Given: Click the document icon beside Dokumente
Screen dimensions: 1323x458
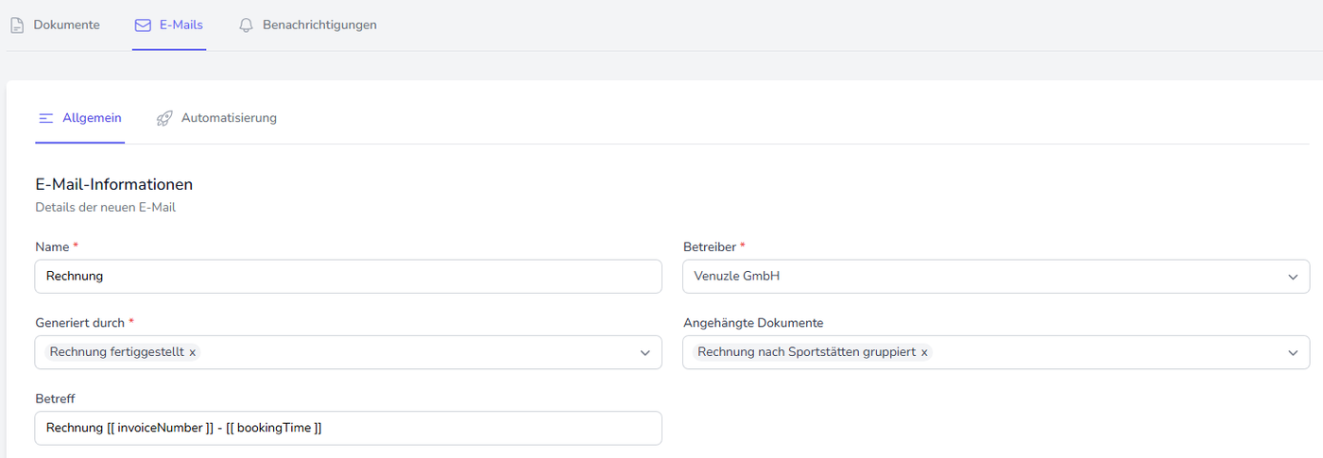Looking at the screenshot, I should (17, 25).
